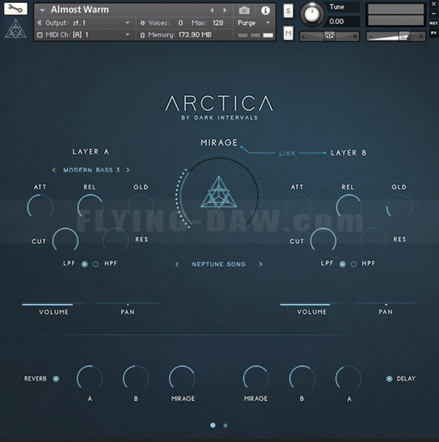Select the next instrument preset arrow
Screen dimensions: 439x442
click(x=225, y=10)
